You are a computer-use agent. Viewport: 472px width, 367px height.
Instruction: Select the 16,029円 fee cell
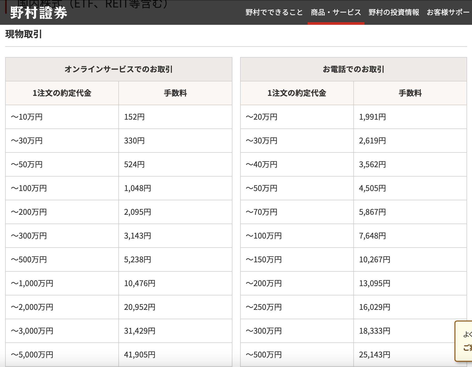pyautogui.click(x=410, y=307)
